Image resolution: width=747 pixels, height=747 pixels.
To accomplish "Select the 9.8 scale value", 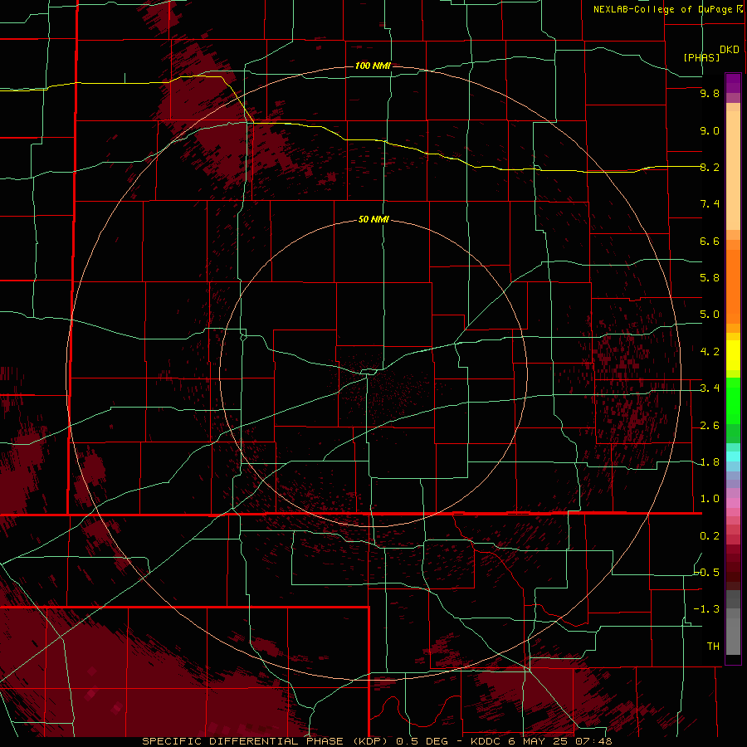I will pos(710,93).
